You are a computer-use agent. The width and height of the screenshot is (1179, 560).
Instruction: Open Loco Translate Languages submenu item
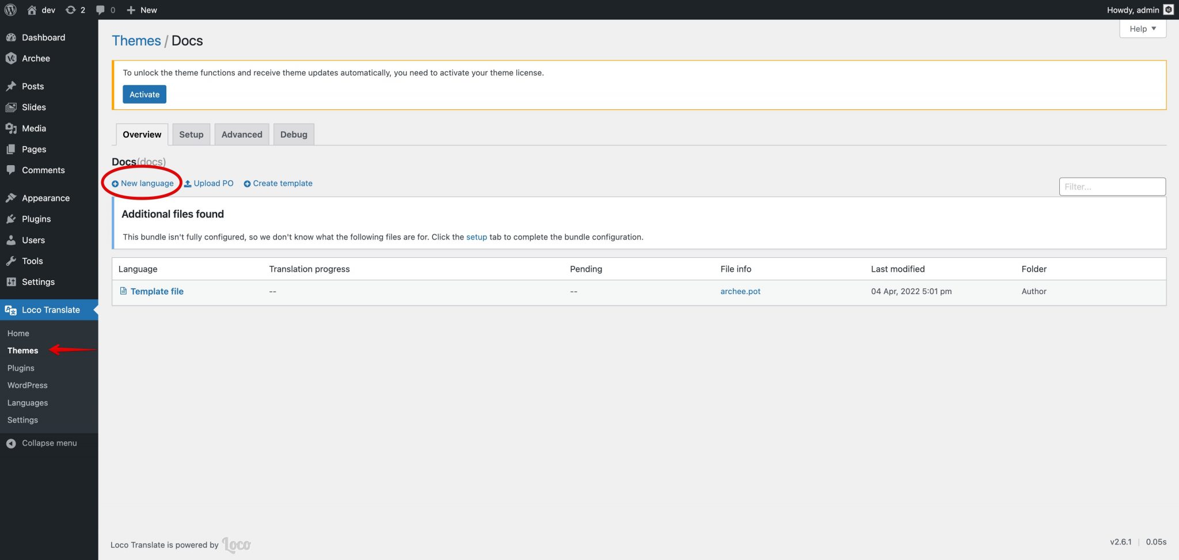coord(28,403)
